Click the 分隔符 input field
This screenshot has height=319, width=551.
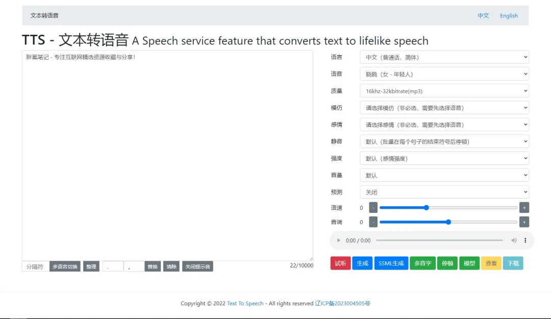click(36, 266)
